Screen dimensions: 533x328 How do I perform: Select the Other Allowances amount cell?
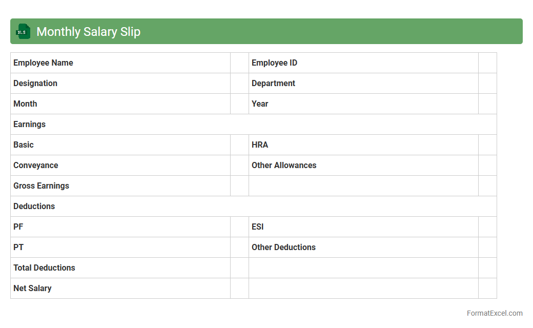(x=487, y=166)
